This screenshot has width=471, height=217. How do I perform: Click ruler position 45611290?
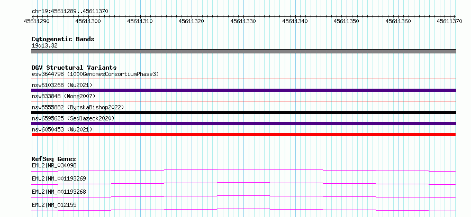point(37,21)
